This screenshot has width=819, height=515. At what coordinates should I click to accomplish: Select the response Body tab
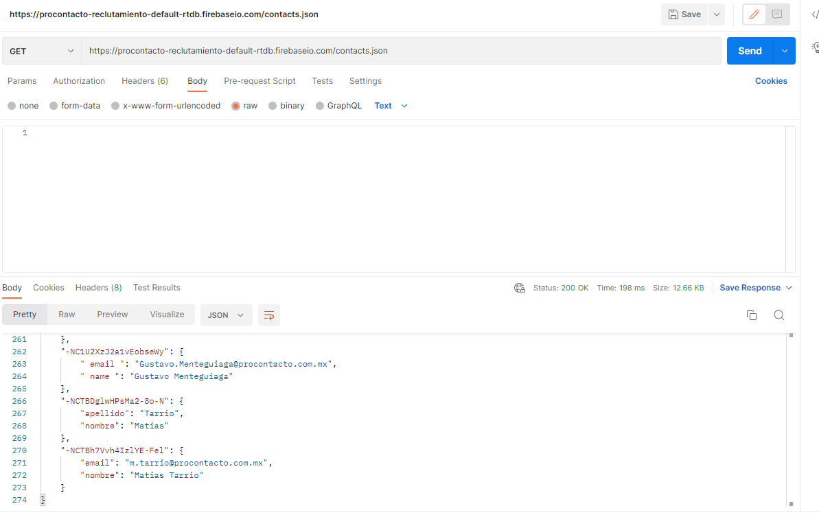[x=12, y=288]
